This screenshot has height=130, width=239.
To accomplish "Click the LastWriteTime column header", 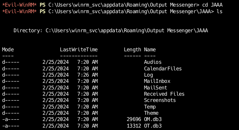I will click(x=79, y=50).
